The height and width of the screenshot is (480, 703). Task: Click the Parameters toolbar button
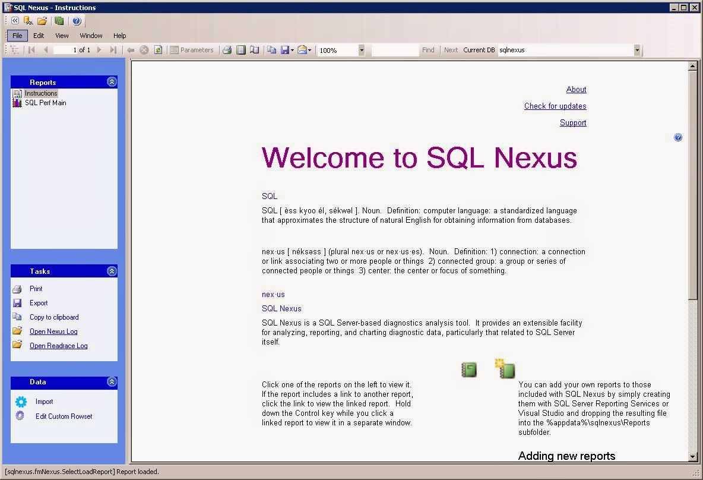(x=192, y=50)
